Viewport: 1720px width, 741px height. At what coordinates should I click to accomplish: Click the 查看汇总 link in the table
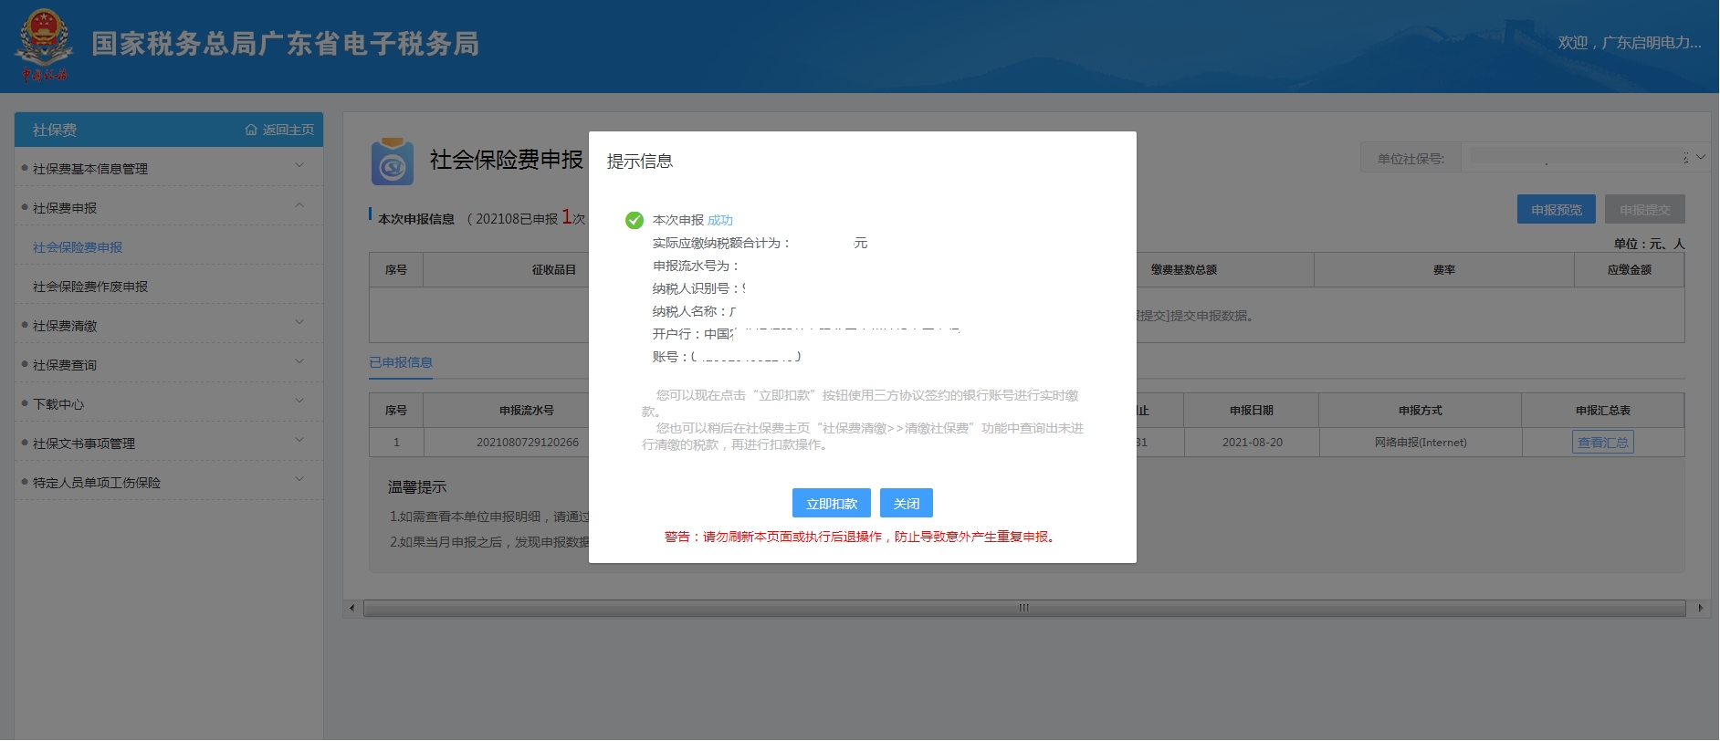point(1602,443)
